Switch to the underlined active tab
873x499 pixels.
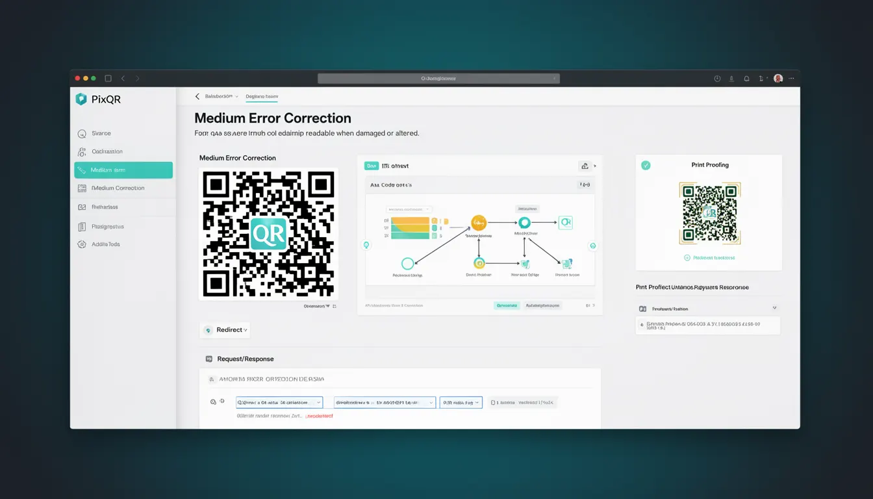coord(262,97)
